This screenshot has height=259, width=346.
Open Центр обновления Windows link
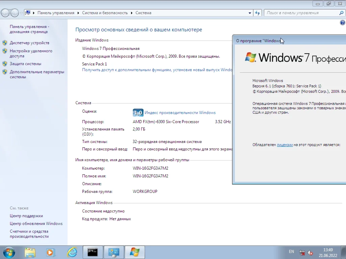[36, 224]
